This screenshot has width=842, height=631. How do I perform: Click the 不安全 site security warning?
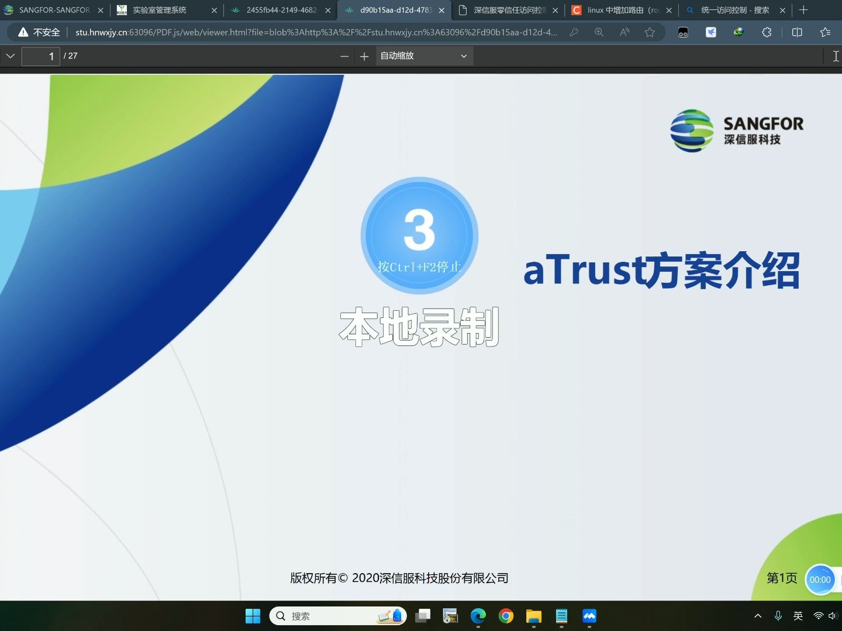39,32
